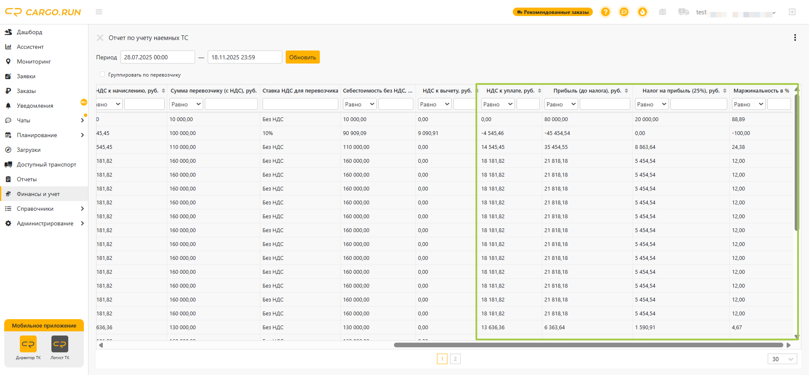This screenshot has height=375, width=809.
Task: Expand the Планирование submenu chevron
Action: pos(82,135)
